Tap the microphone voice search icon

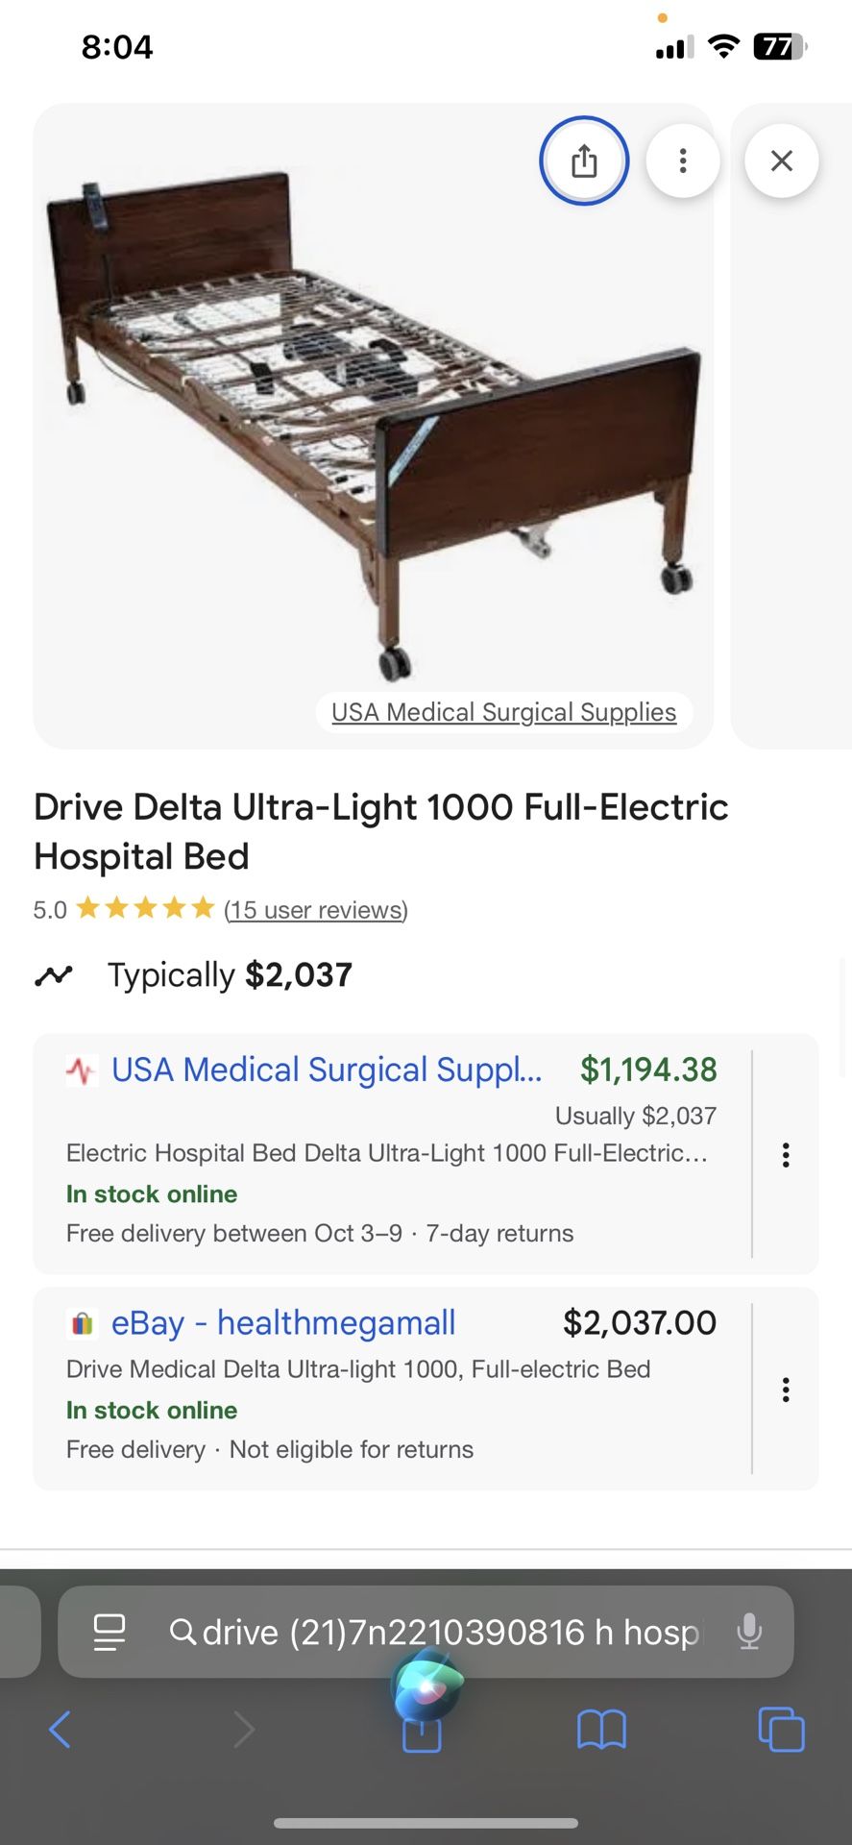click(x=749, y=1632)
